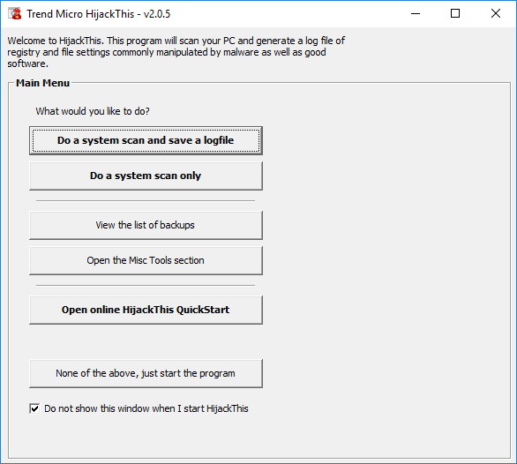The image size is (517, 464).
Task: Start system scan and save a logfile
Action: [x=146, y=140]
